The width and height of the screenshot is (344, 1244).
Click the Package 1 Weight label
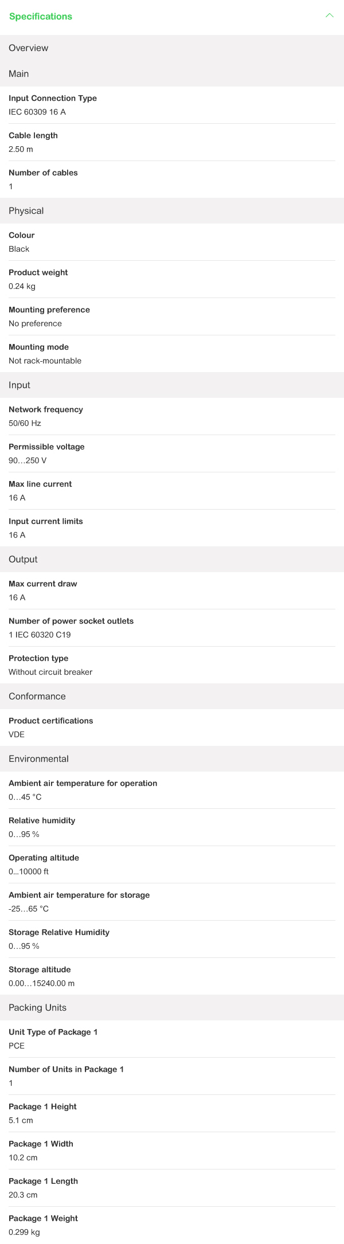pos(43,1218)
